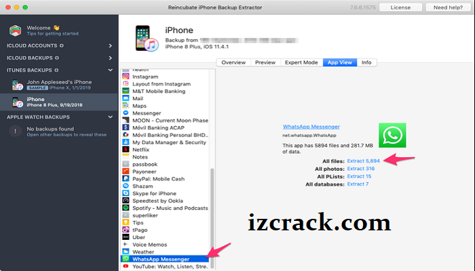475x271 pixels.
Task: Click the Móvil Banking ACAP icon
Action: coord(126,127)
